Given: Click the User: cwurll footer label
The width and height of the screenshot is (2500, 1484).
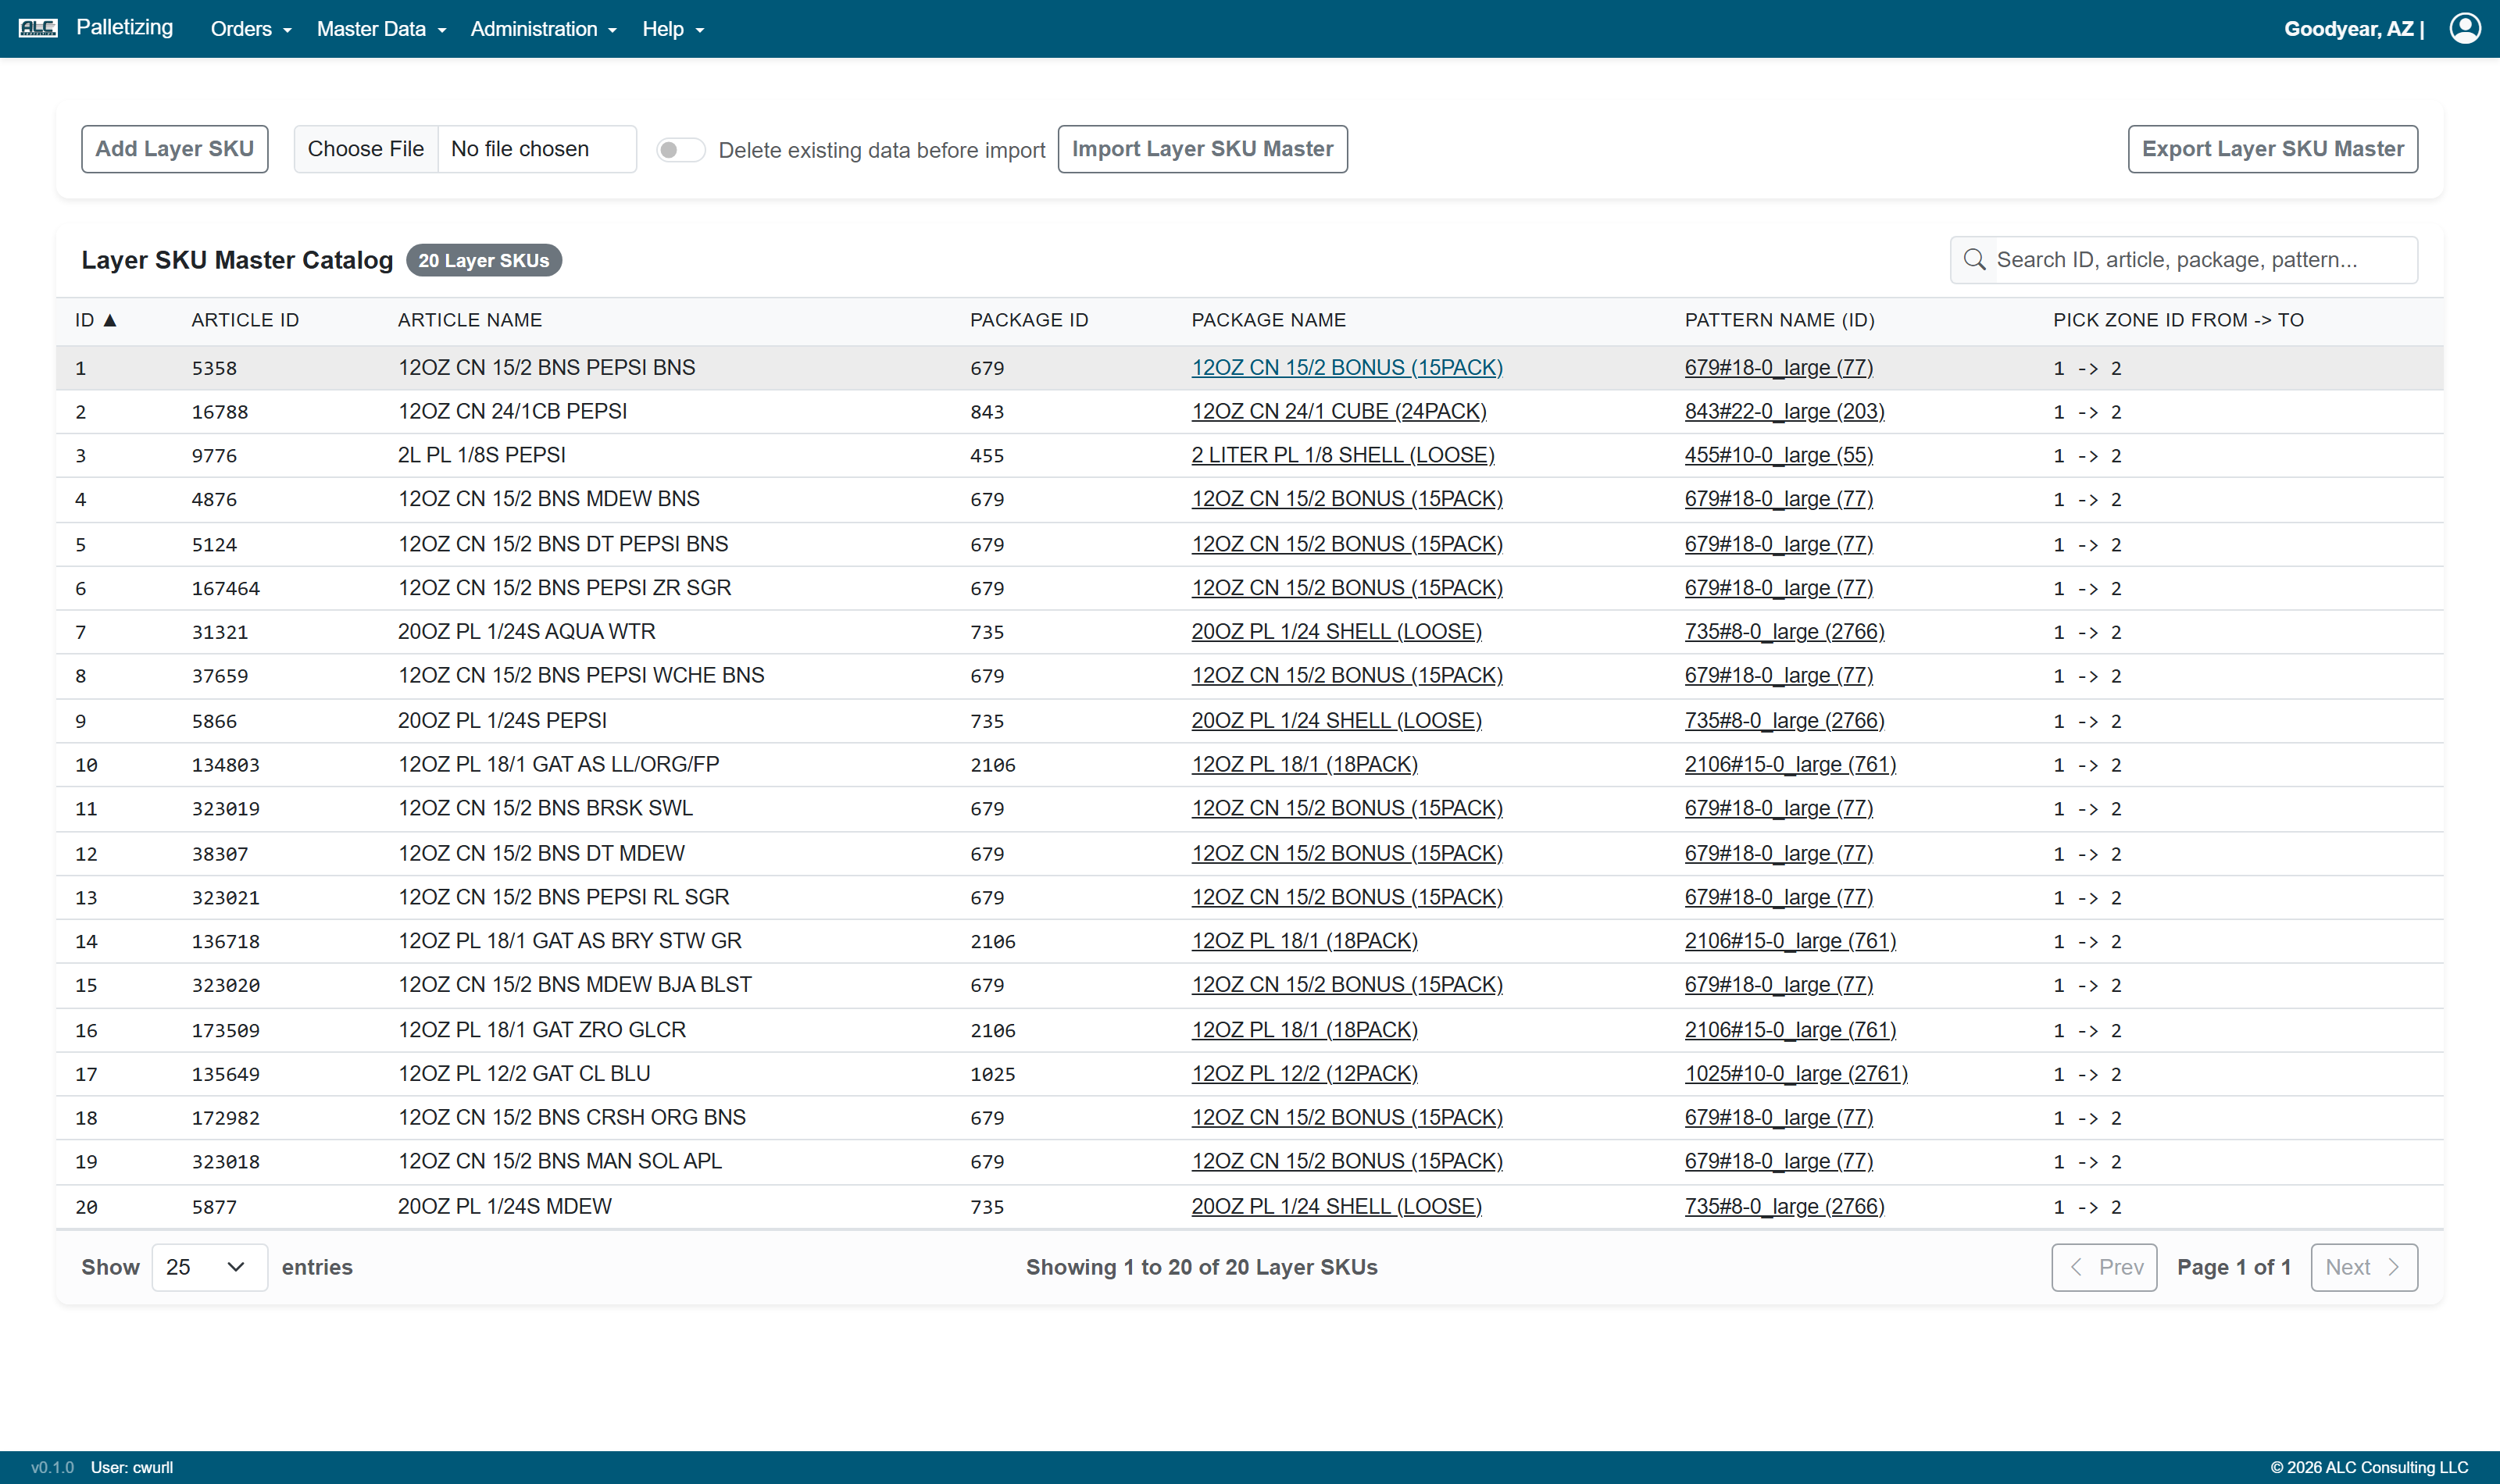Looking at the screenshot, I should pyautogui.click(x=132, y=1467).
